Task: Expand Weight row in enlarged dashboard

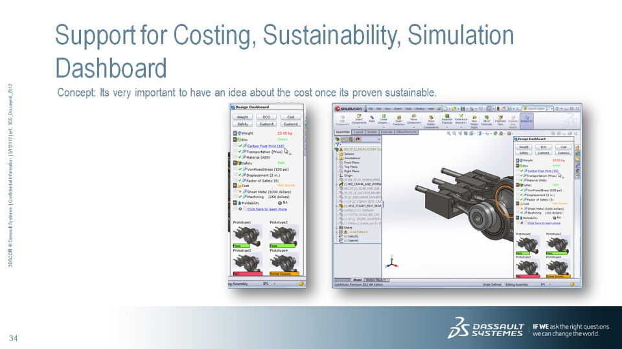Action: click(x=235, y=133)
